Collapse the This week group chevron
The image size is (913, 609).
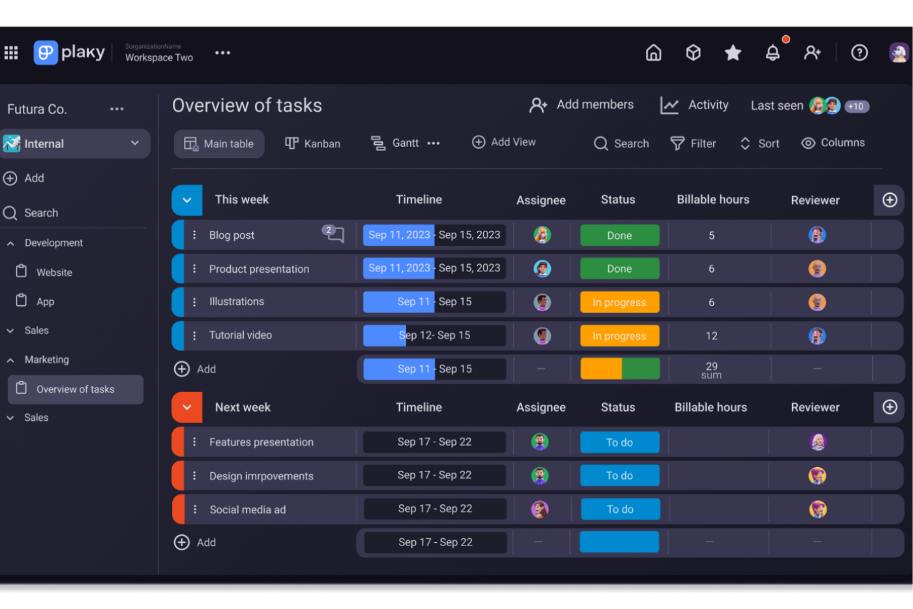(187, 200)
